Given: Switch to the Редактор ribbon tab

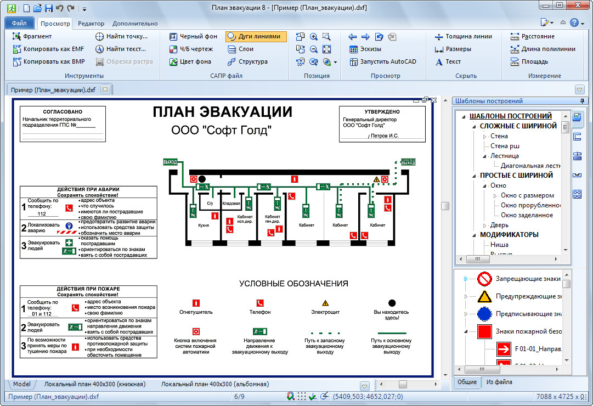Looking at the screenshot, I should [91, 24].
